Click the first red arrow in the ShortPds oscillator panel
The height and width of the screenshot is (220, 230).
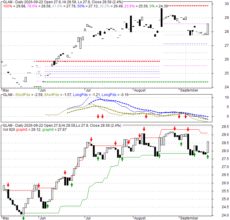click(98, 116)
